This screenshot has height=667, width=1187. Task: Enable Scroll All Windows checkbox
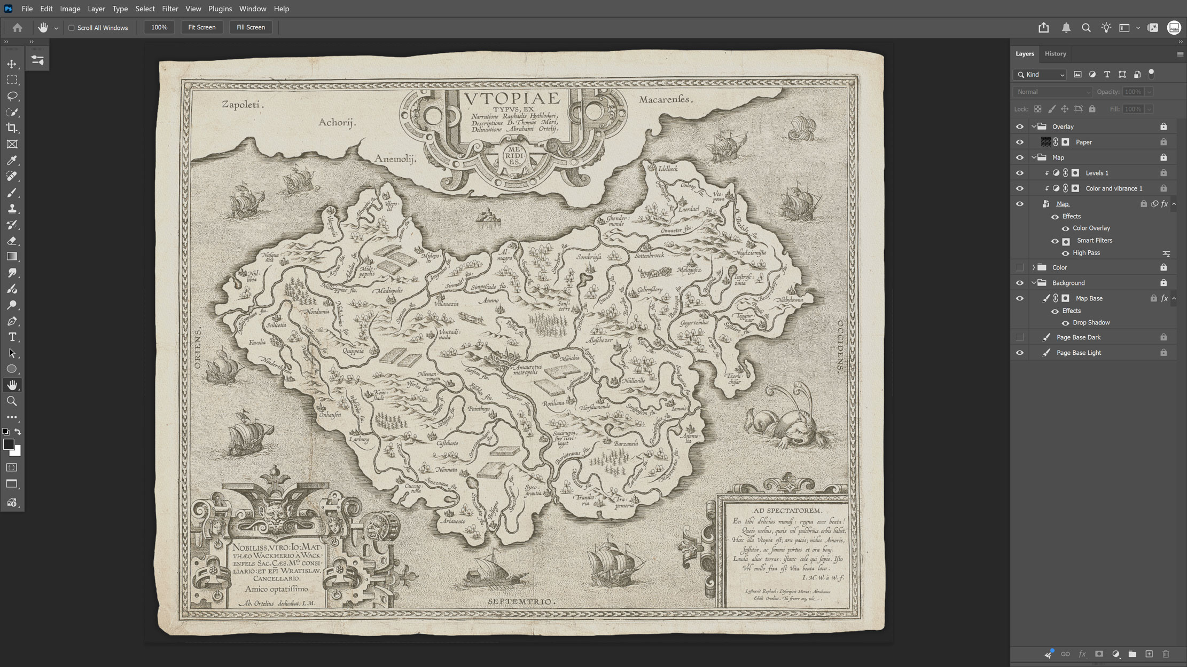click(x=71, y=28)
